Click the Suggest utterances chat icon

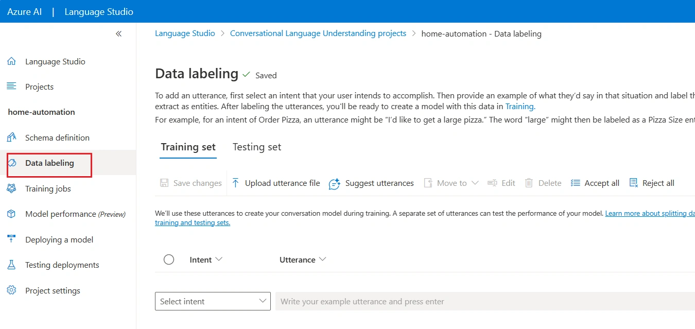[x=335, y=183]
